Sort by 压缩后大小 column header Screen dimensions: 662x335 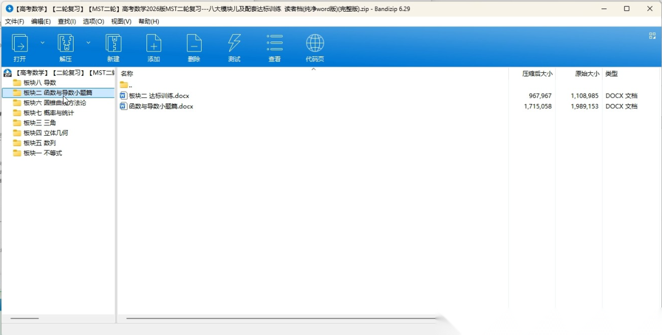pyautogui.click(x=537, y=73)
